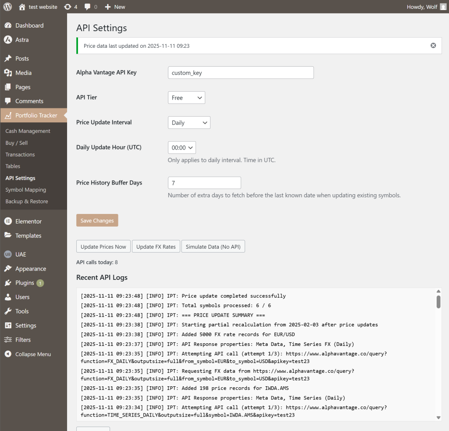Click the Elementor icon in sidebar

(8, 221)
